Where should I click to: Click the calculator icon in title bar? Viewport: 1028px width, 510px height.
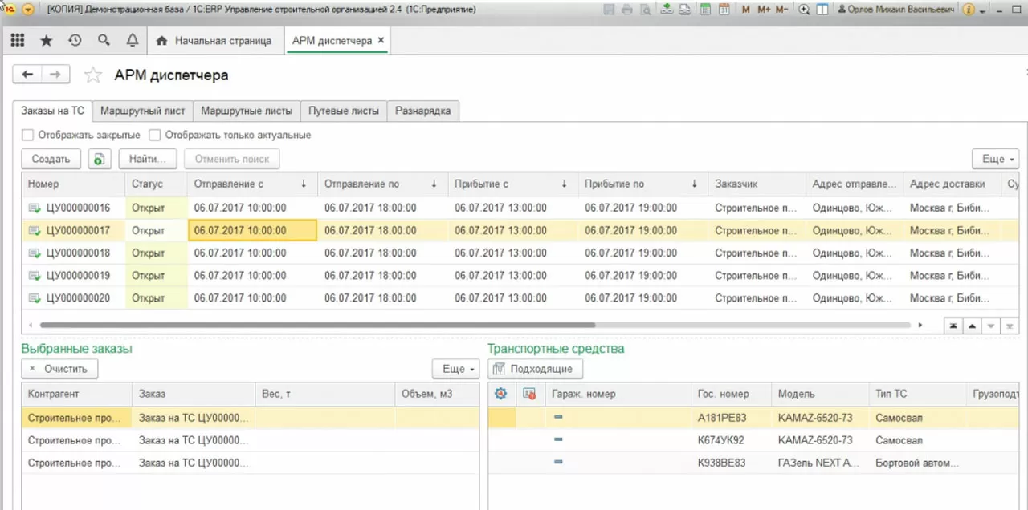(706, 10)
